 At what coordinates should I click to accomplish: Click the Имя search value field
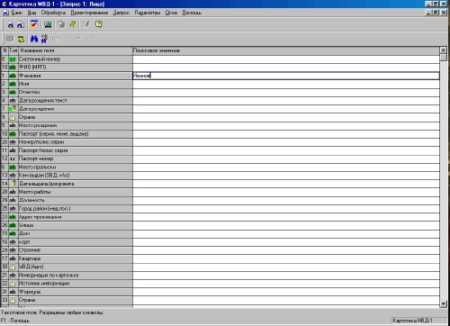click(x=286, y=84)
